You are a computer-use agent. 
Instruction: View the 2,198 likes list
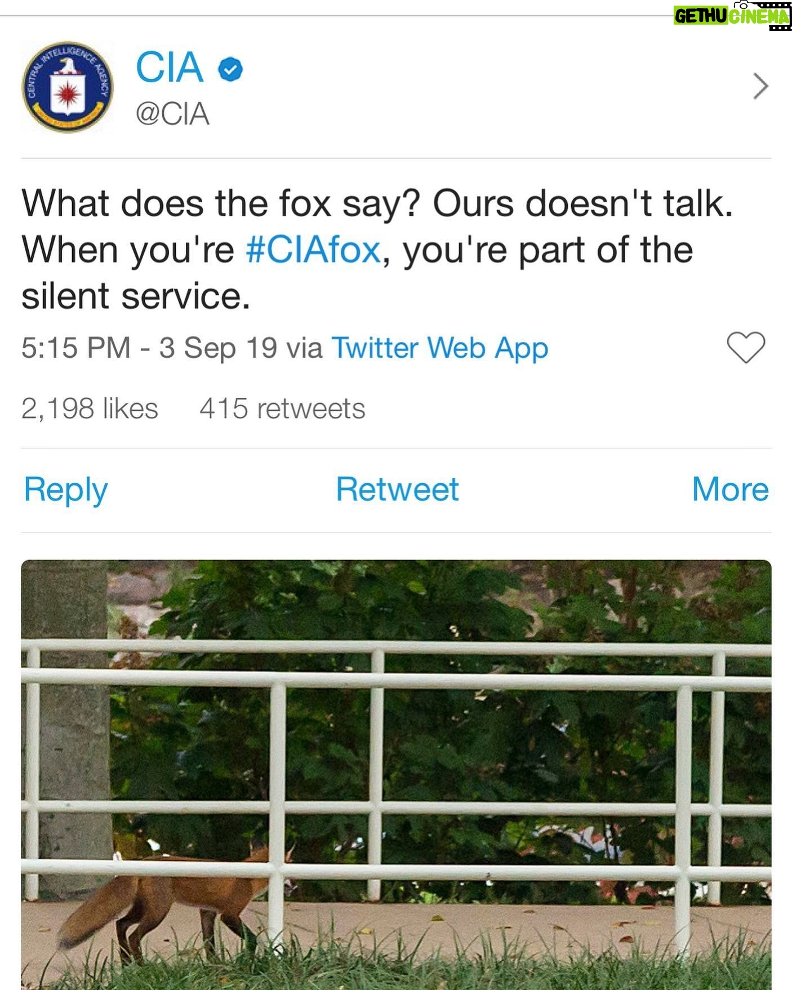point(90,409)
